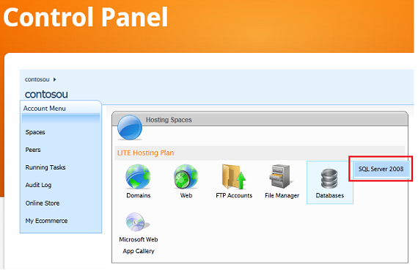Expand the breadcrumb arrow after contosou
418x273 pixels.
55,79
